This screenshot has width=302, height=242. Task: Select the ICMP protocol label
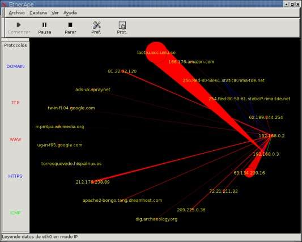click(15, 213)
